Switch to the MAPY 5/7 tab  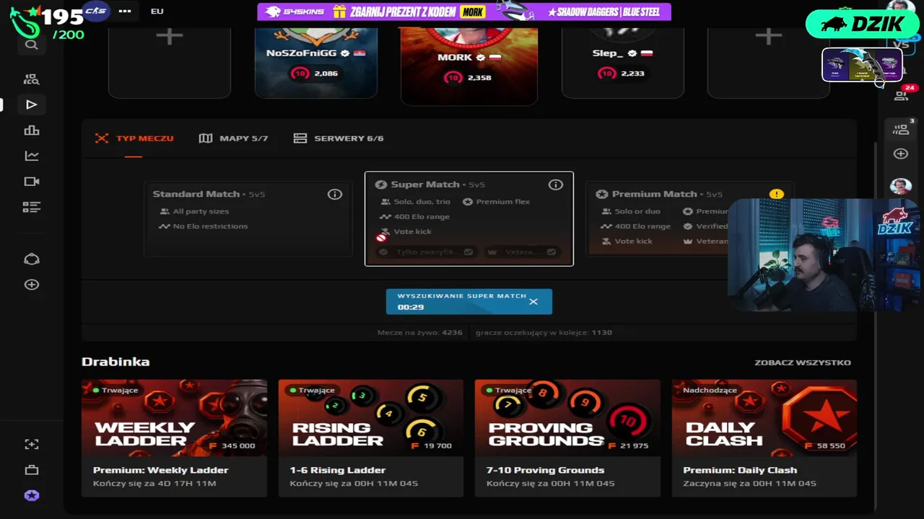click(x=233, y=138)
